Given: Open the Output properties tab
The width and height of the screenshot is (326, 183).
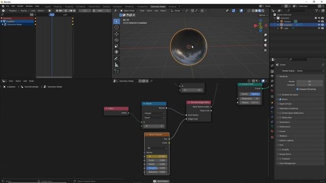Looking at the screenshot, I should tap(272, 76).
